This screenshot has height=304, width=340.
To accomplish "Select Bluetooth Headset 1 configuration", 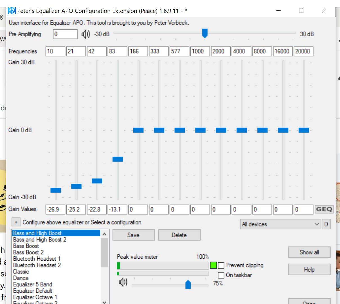I will click(x=56, y=259).
